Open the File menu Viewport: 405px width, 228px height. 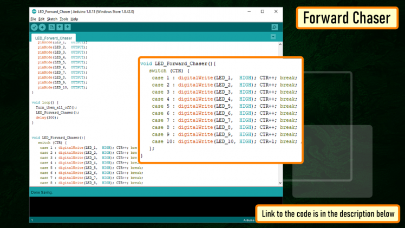(33, 19)
